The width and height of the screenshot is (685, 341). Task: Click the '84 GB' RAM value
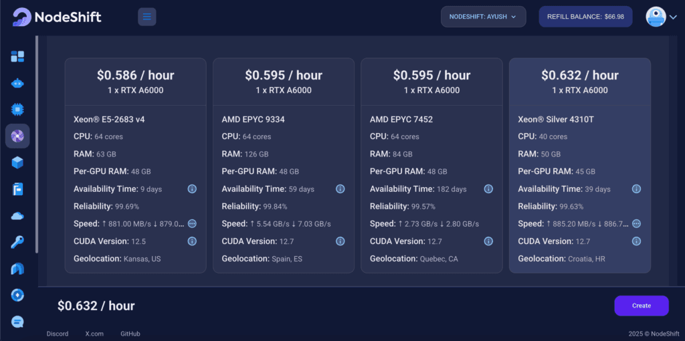point(401,154)
